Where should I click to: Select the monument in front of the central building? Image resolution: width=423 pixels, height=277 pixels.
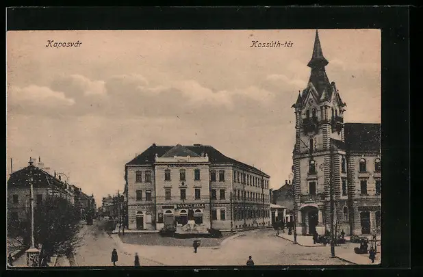192,226
